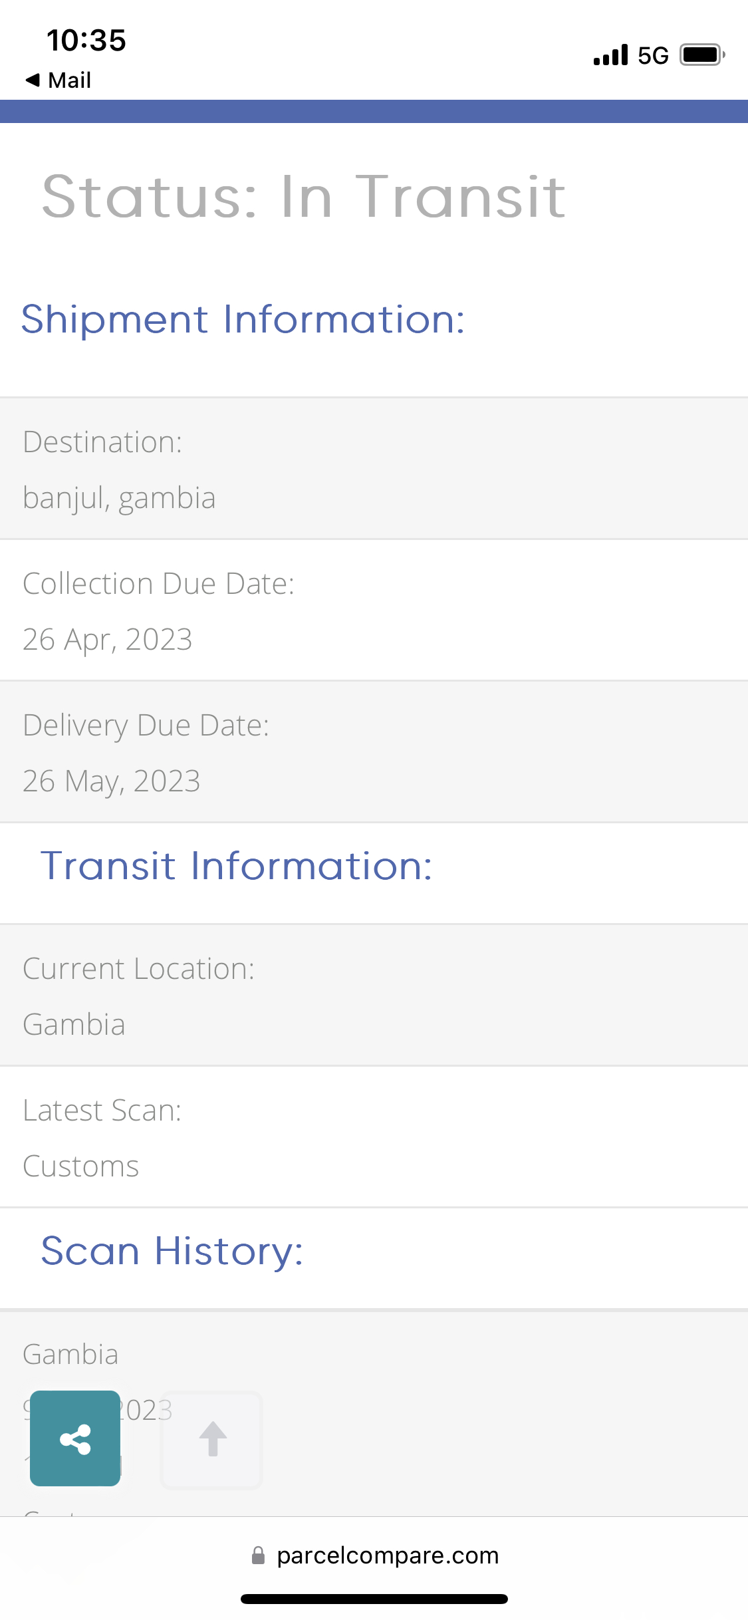This screenshot has width=748, height=1620.
Task: Tap the cellular signal strength icon
Action: point(610,55)
